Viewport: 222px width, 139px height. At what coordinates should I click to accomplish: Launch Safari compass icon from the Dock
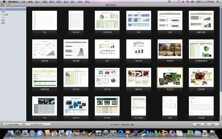33,133
